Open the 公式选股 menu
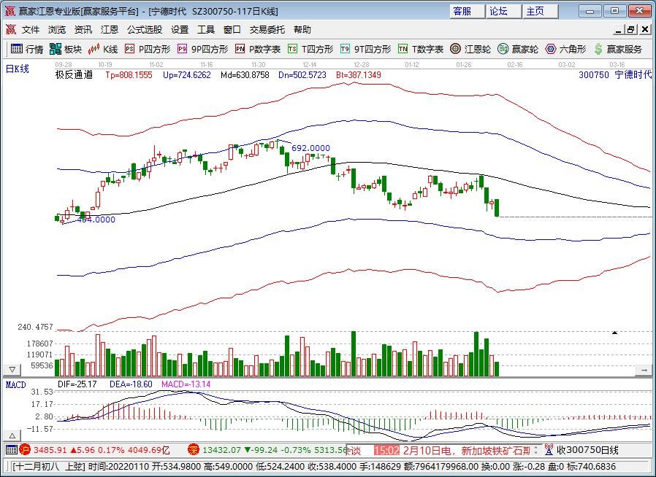Image resolution: width=656 pixels, height=477 pixels. click(x=145, y=30)
